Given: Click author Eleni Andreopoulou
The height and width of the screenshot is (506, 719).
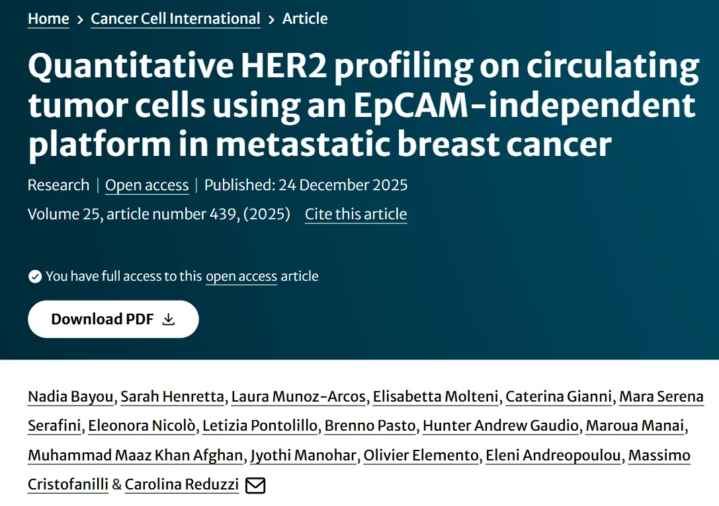Looking at the screenshot, I should click(554, 455).
